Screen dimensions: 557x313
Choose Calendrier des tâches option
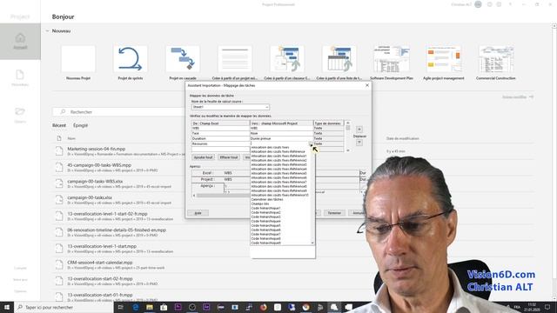click(267, 199)
